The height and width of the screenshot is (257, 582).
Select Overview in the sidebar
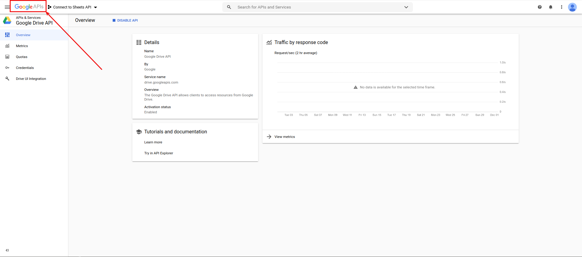tap(34, 35)
